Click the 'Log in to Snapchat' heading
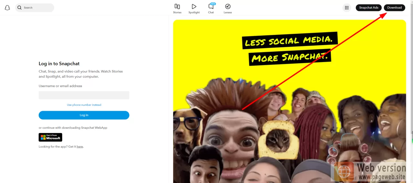This screenshot has width=413, height=183. click(x=59, y=64)
